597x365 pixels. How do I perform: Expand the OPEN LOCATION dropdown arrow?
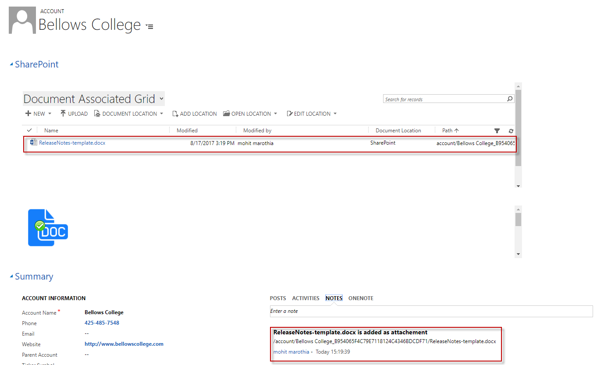275,113
